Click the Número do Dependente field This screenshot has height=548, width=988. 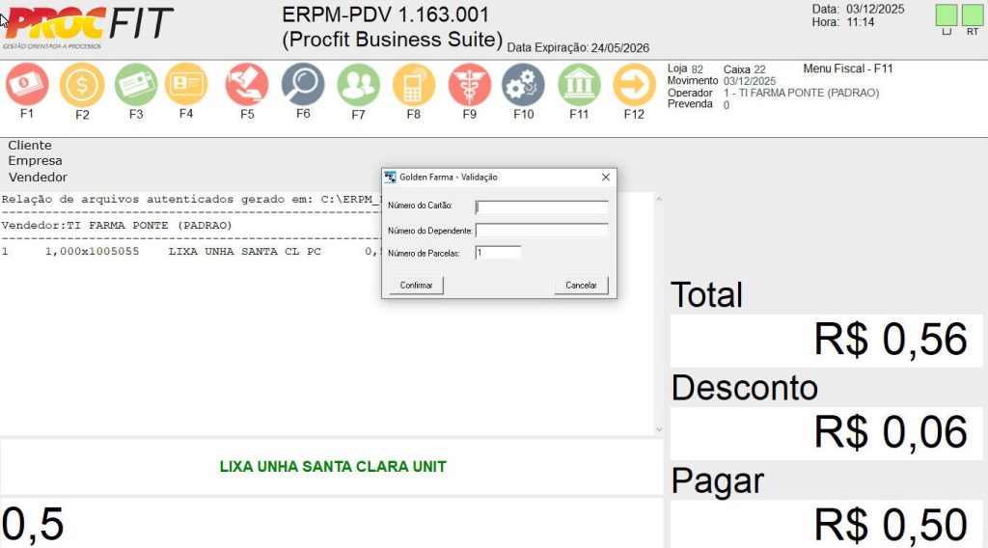click(x=542, y=230)
